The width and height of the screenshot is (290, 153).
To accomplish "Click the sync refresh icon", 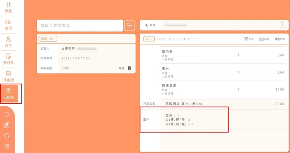I will tap(7, 136).
